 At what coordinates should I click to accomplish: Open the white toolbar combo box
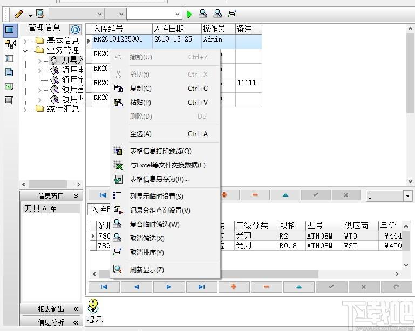tap(154, 14)
